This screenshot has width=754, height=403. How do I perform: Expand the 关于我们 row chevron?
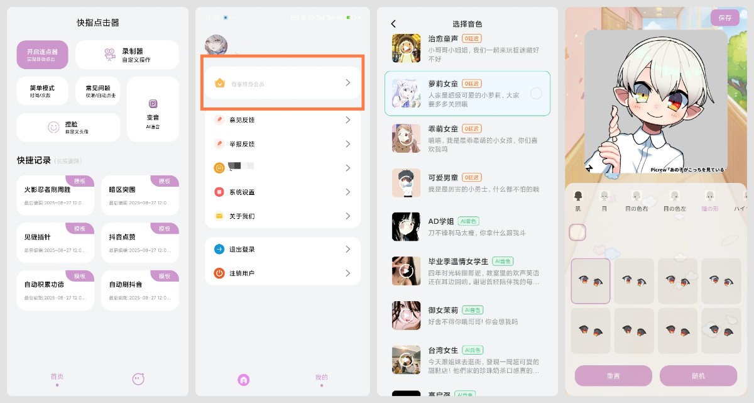point(348,216)
